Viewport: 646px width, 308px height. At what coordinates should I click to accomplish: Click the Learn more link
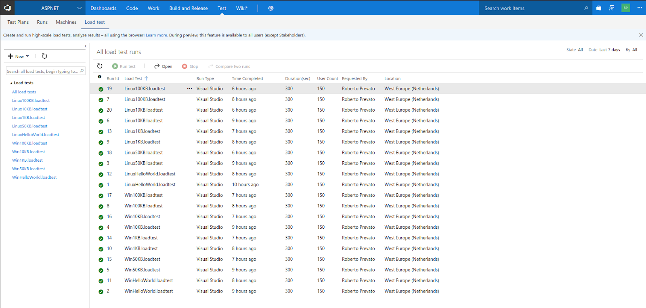point(156,35)
